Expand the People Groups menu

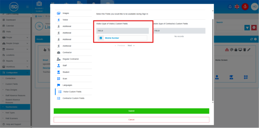pos(15,43)
